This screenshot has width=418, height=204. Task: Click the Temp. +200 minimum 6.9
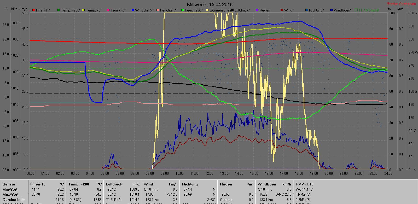point(99,189)
